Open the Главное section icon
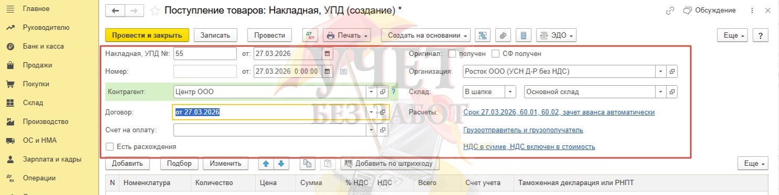The image size is (779, 195). click(x=10, y=9)
